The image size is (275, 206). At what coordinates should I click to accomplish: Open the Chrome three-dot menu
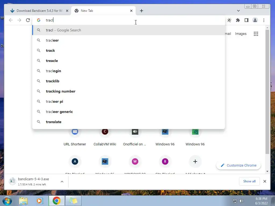(264, 20)
